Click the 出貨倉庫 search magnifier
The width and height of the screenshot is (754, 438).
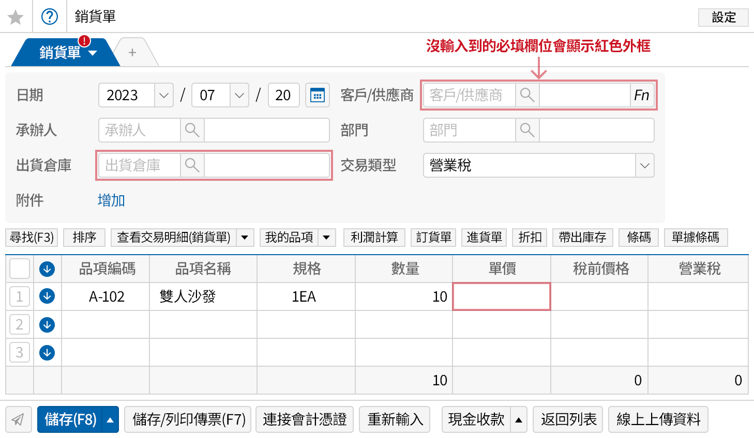point(193,165)
